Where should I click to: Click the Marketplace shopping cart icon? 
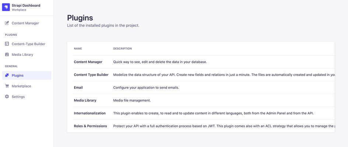click(7, 86)
